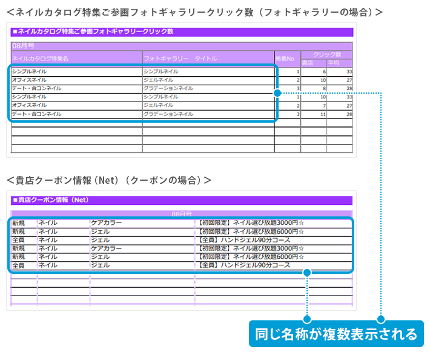This screenshot has width=430, height=353.
Task: Click the 平均 sub-column header
Action: point(334,62)
